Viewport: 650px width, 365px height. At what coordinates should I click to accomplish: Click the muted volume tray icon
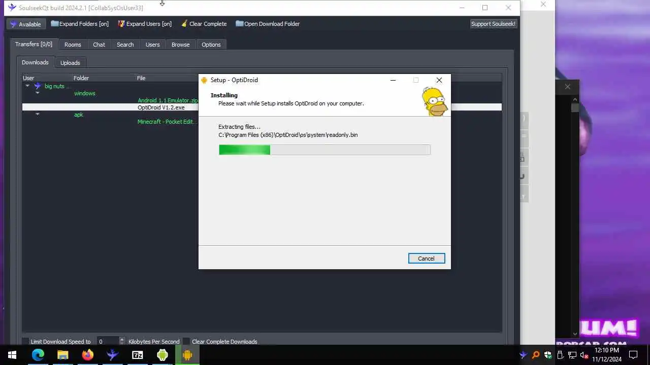(x=584, y=355)
